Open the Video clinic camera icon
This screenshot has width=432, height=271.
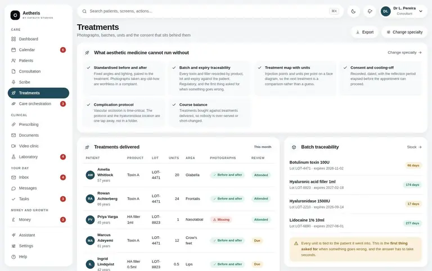[x=13, y=146]
